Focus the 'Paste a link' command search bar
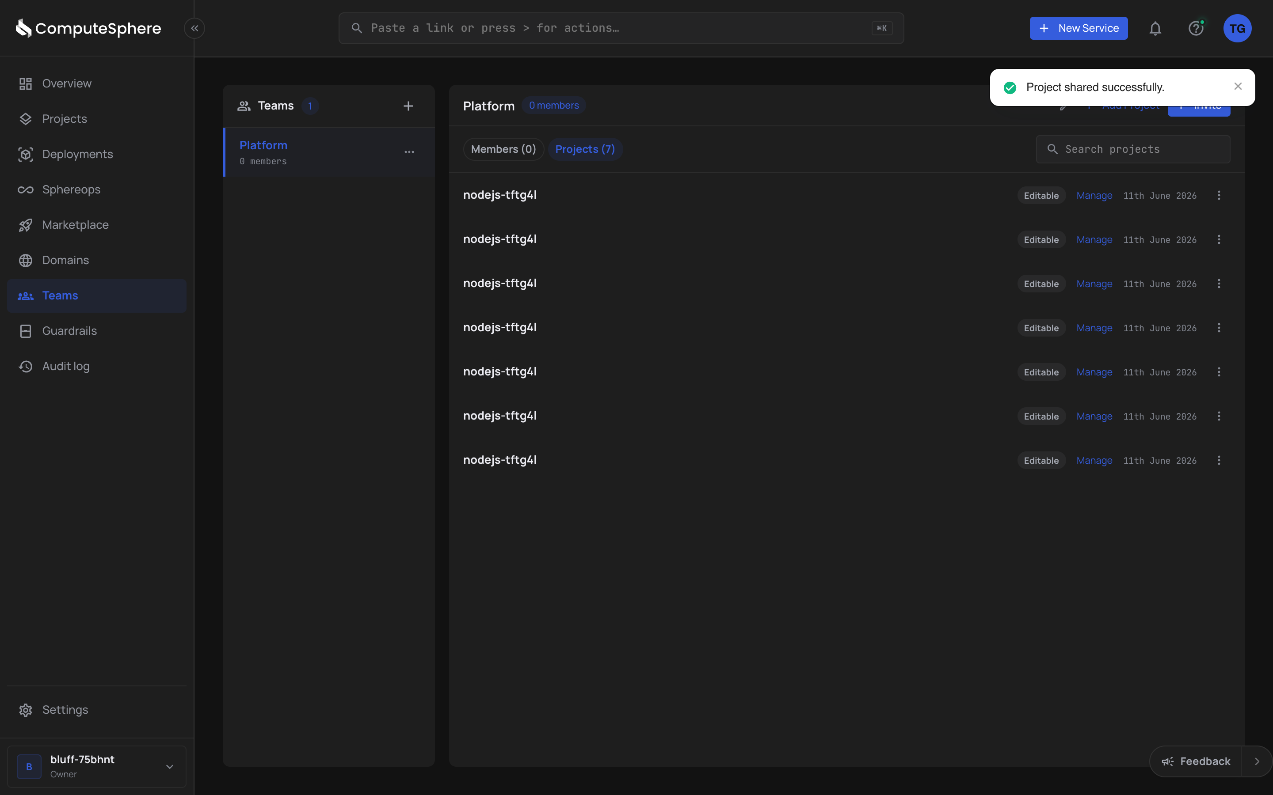 pos(621,28)
